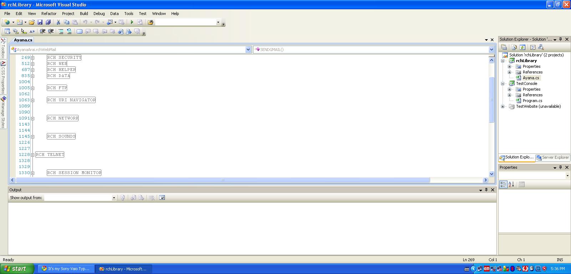Click the Find combo box input field

coord(186,22)
